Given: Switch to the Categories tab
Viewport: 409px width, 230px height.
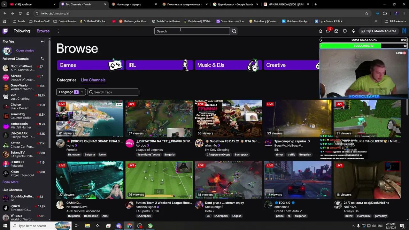Looking at the screenshot, I should [66, 80].
